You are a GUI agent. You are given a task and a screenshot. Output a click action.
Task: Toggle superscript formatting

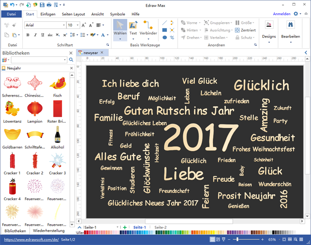pos(65,35)
